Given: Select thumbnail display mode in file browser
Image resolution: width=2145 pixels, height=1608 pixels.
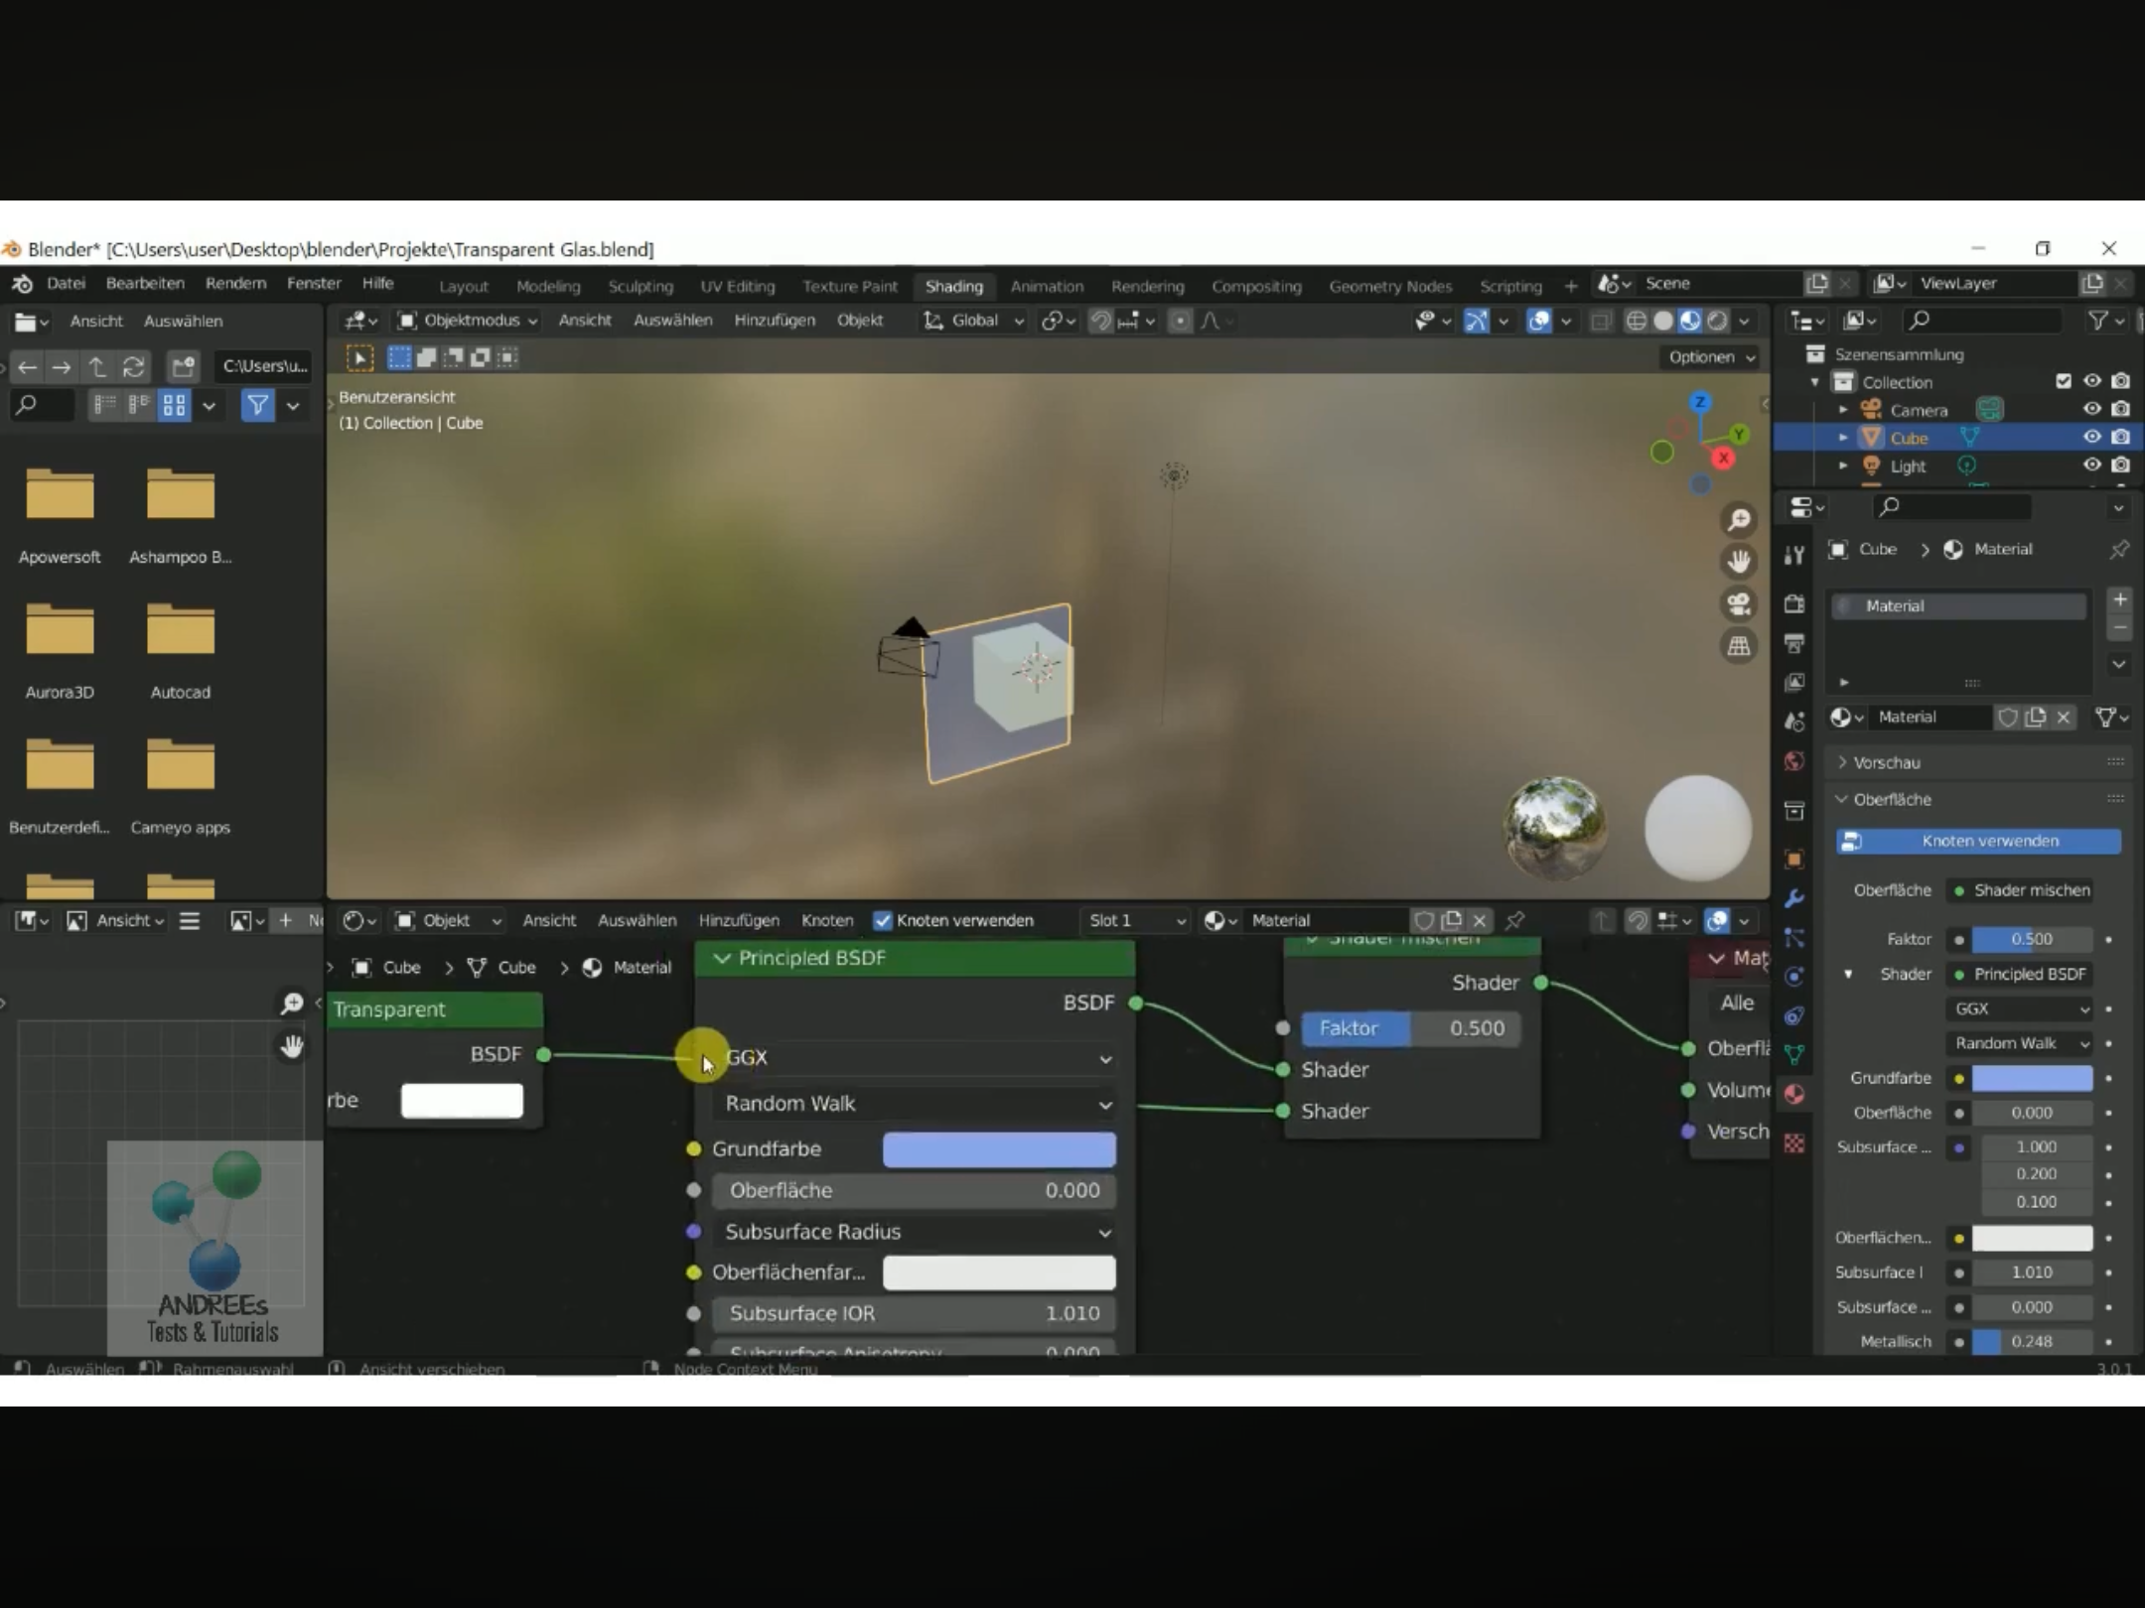Looking at the screenshot, I should tap(174, 405).
